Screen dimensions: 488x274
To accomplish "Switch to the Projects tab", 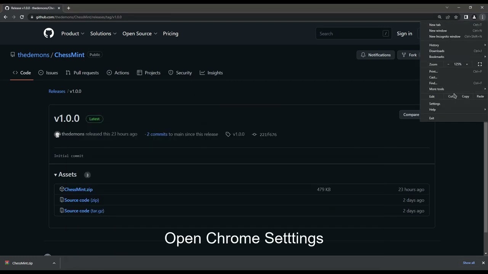I will point(149,73).
